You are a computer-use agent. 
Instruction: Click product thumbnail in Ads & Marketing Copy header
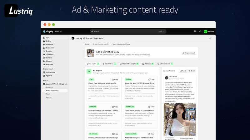pos(90,53)
